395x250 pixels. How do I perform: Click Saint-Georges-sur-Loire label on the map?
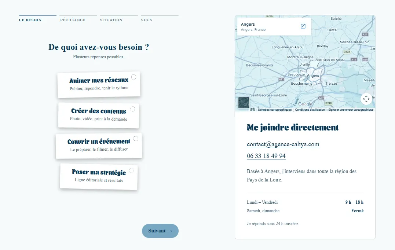pos(268,95)
